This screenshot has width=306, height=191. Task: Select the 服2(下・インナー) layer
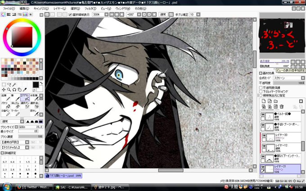point(281,159)
